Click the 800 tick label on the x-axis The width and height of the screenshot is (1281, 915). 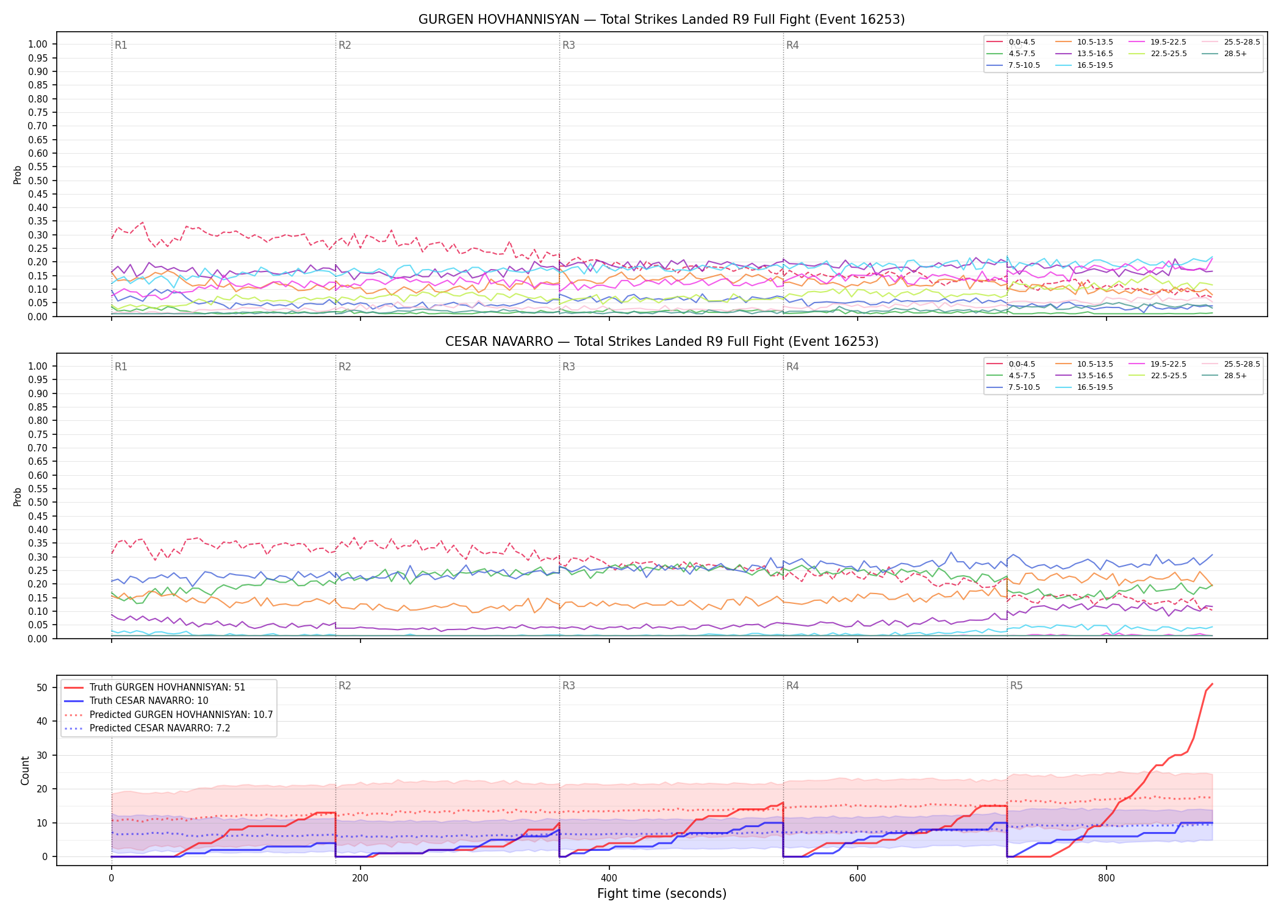pos(1107,878)
